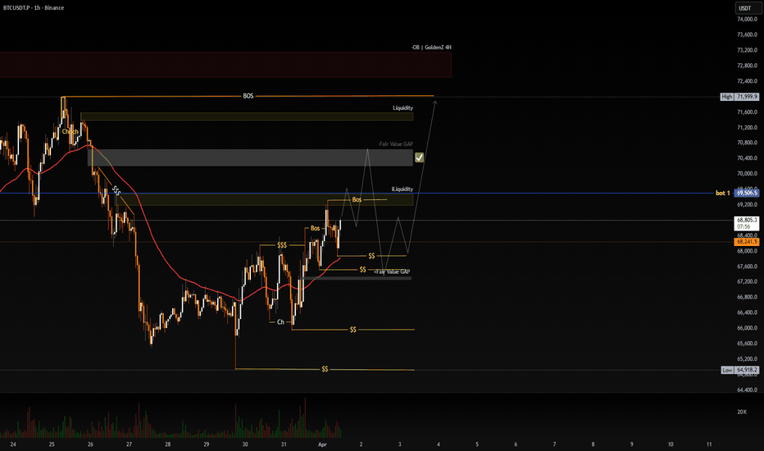Click the green checkmark beside Fair Value GAP
This screenshot has height=451, width=764.
point(420,157)
